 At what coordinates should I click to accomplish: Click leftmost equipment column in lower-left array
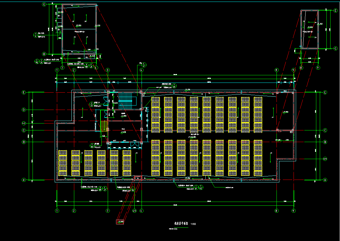pos(63,163)
